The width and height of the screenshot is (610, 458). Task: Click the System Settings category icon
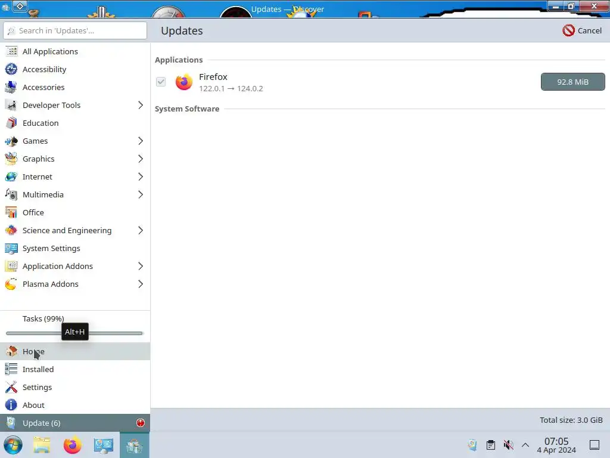[x=11, y=249]
